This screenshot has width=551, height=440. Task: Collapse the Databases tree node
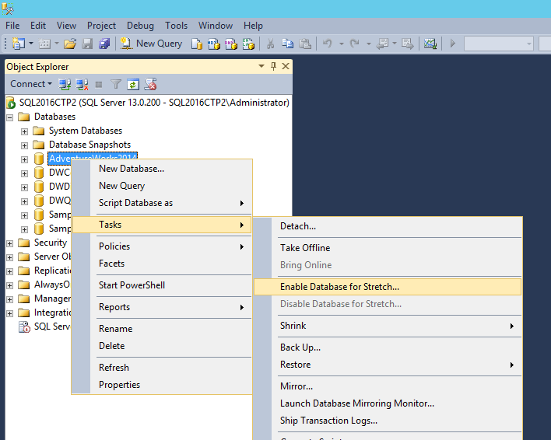tap(10, 117)
